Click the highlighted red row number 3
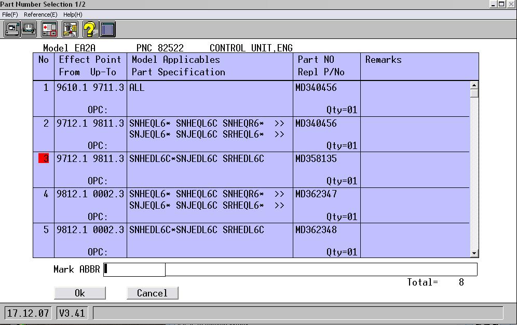Viewport: 517px width, 325px height. coord(44,158)
